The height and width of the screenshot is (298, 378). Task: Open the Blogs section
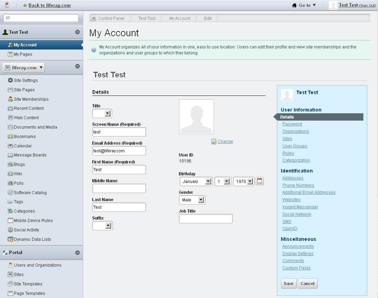[x=22, y=164]
